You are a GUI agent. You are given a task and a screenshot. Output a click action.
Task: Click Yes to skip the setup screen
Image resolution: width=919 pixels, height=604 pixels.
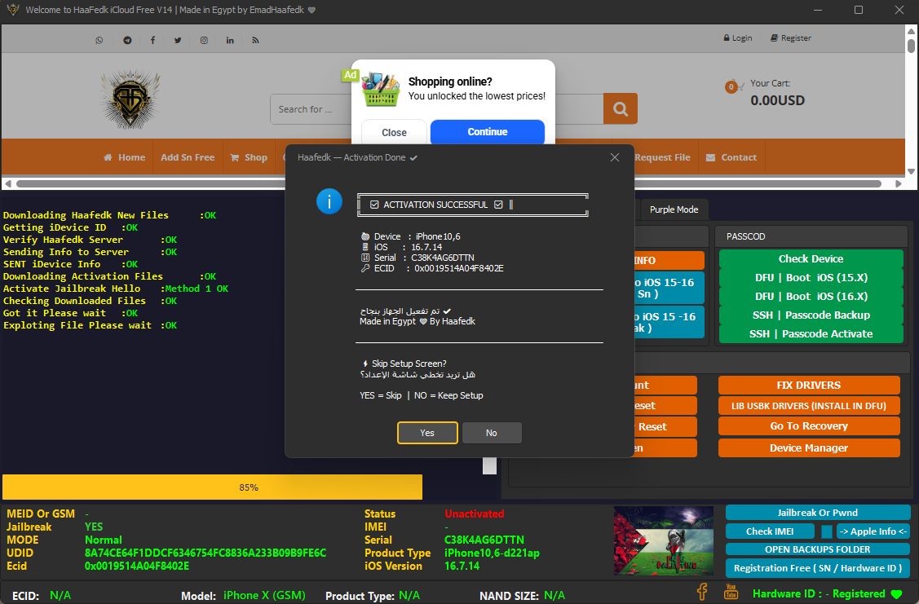pyautogui.click(x=427, y=433)
